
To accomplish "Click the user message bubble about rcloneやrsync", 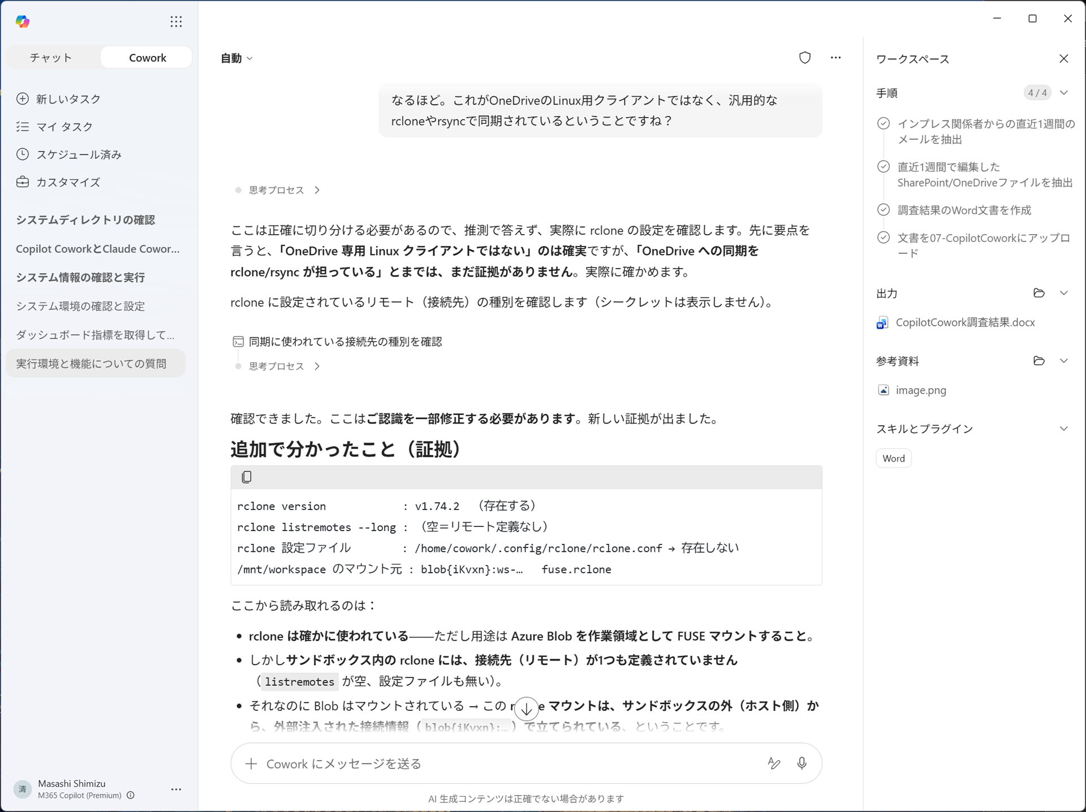I will 600,110.
